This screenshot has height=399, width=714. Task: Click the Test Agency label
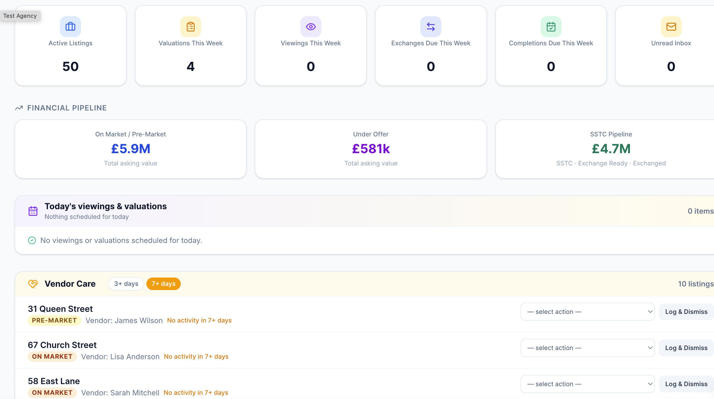pos(20,16)
